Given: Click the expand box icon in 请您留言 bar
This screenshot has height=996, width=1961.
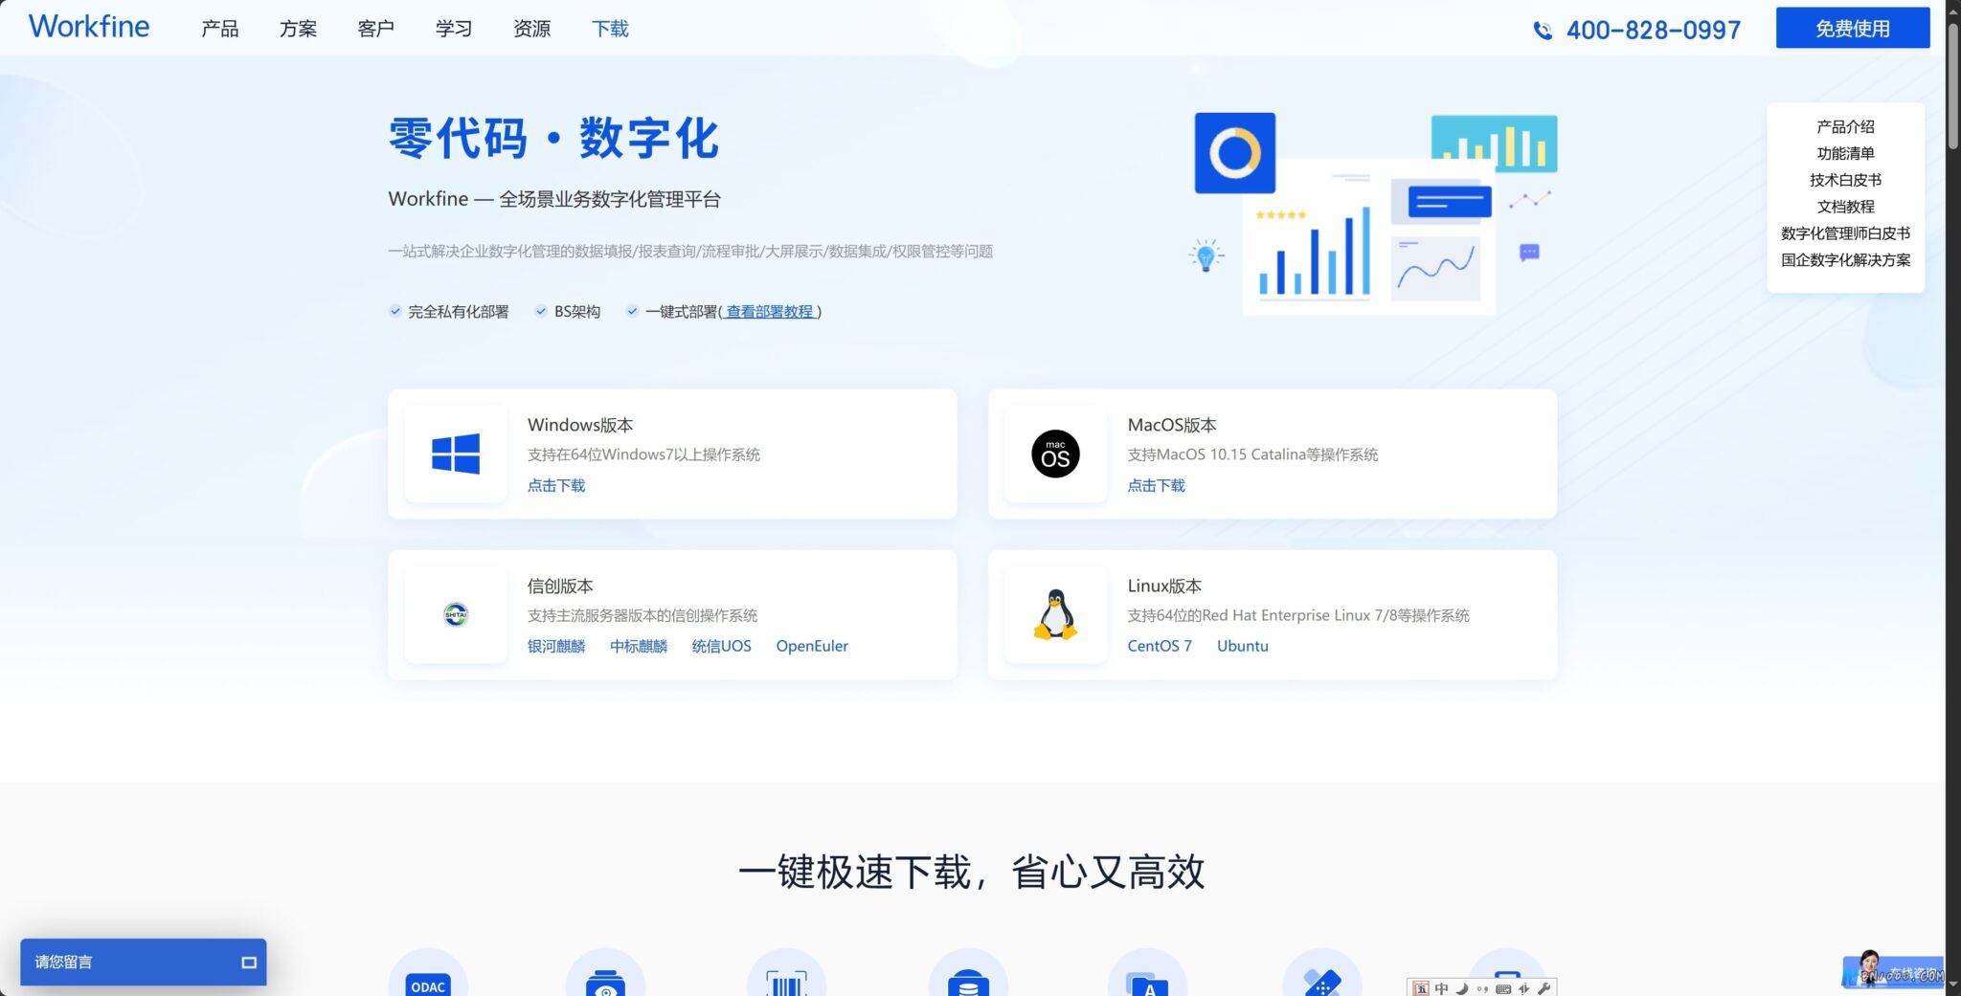Looking at the screenshot, I should coord(249,963).
